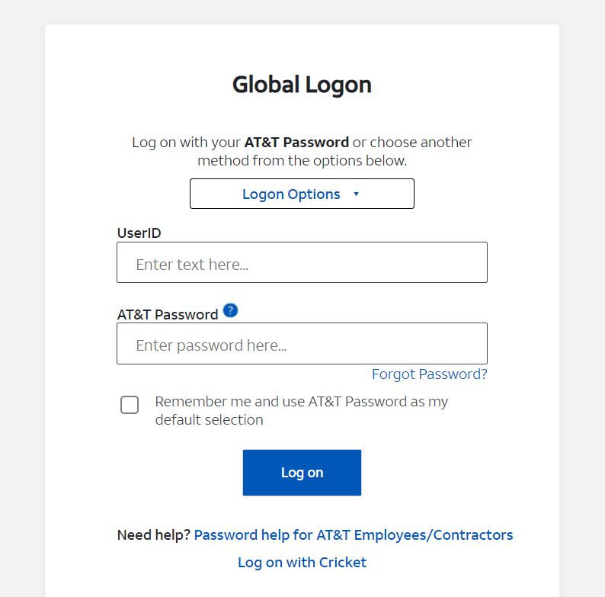Click the blue question mark help icon

click(x=230, y=310)
